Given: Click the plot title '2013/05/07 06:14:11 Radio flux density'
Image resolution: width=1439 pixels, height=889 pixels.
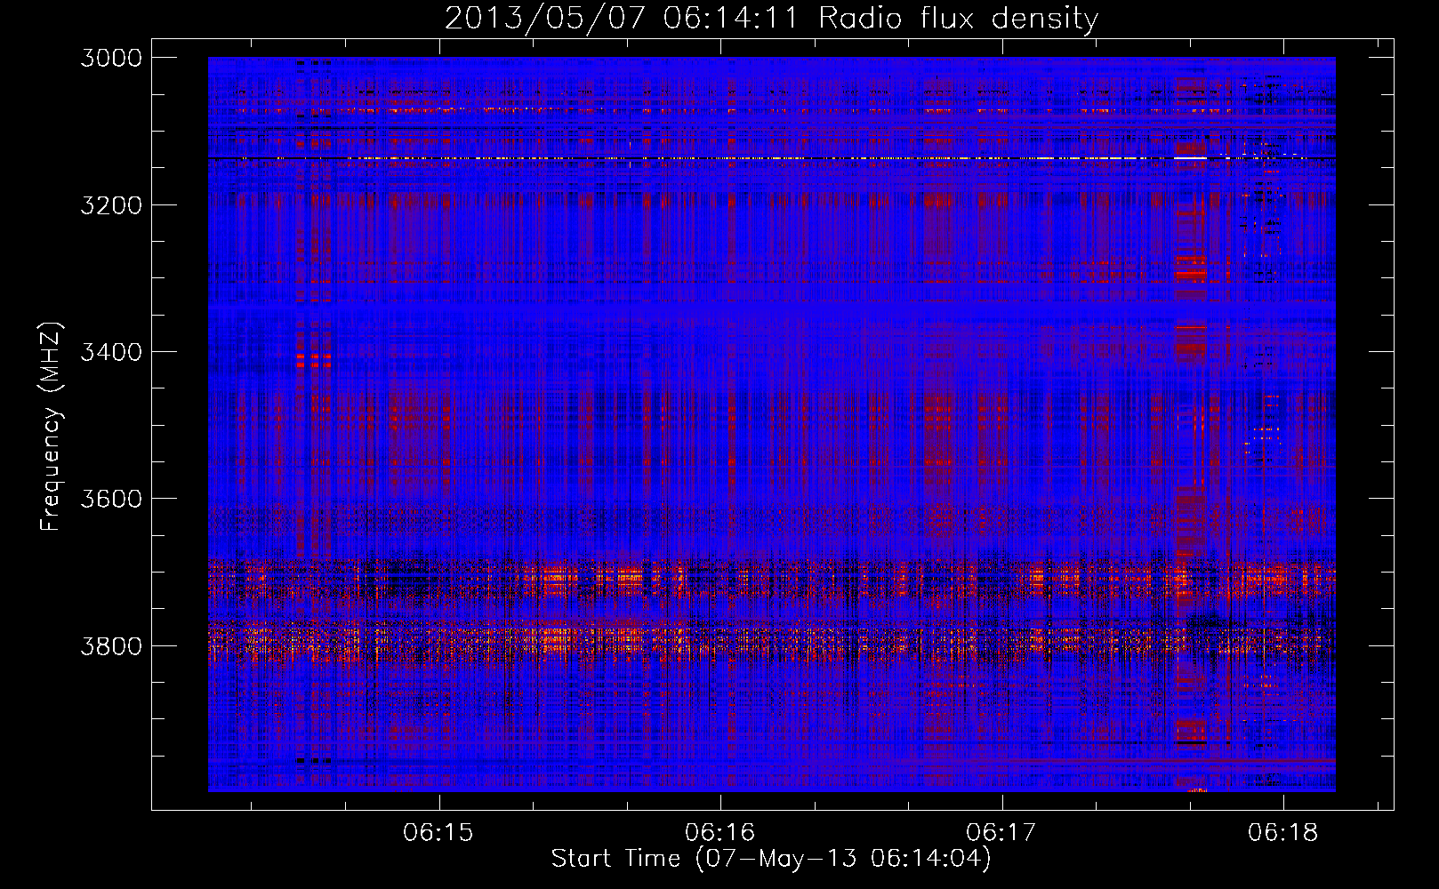Looking at the screenshot, I should (771, 18).
